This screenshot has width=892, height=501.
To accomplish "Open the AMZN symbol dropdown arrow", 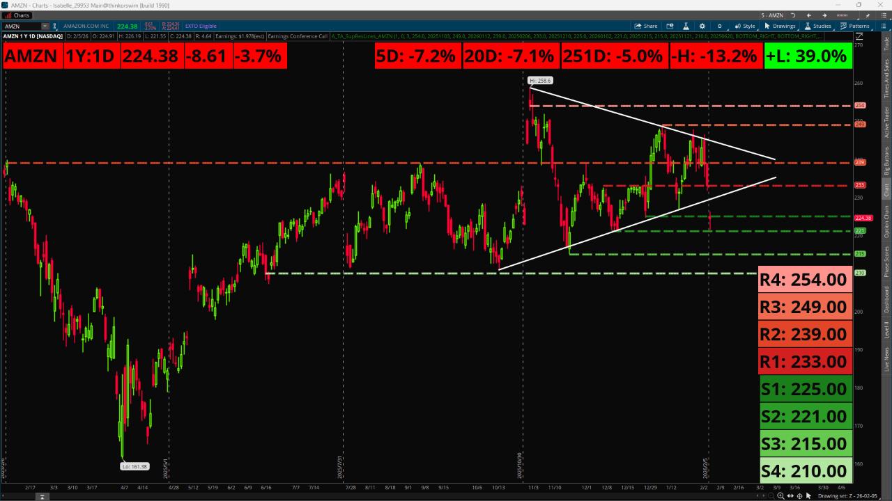I will click(x=45, y=26).
